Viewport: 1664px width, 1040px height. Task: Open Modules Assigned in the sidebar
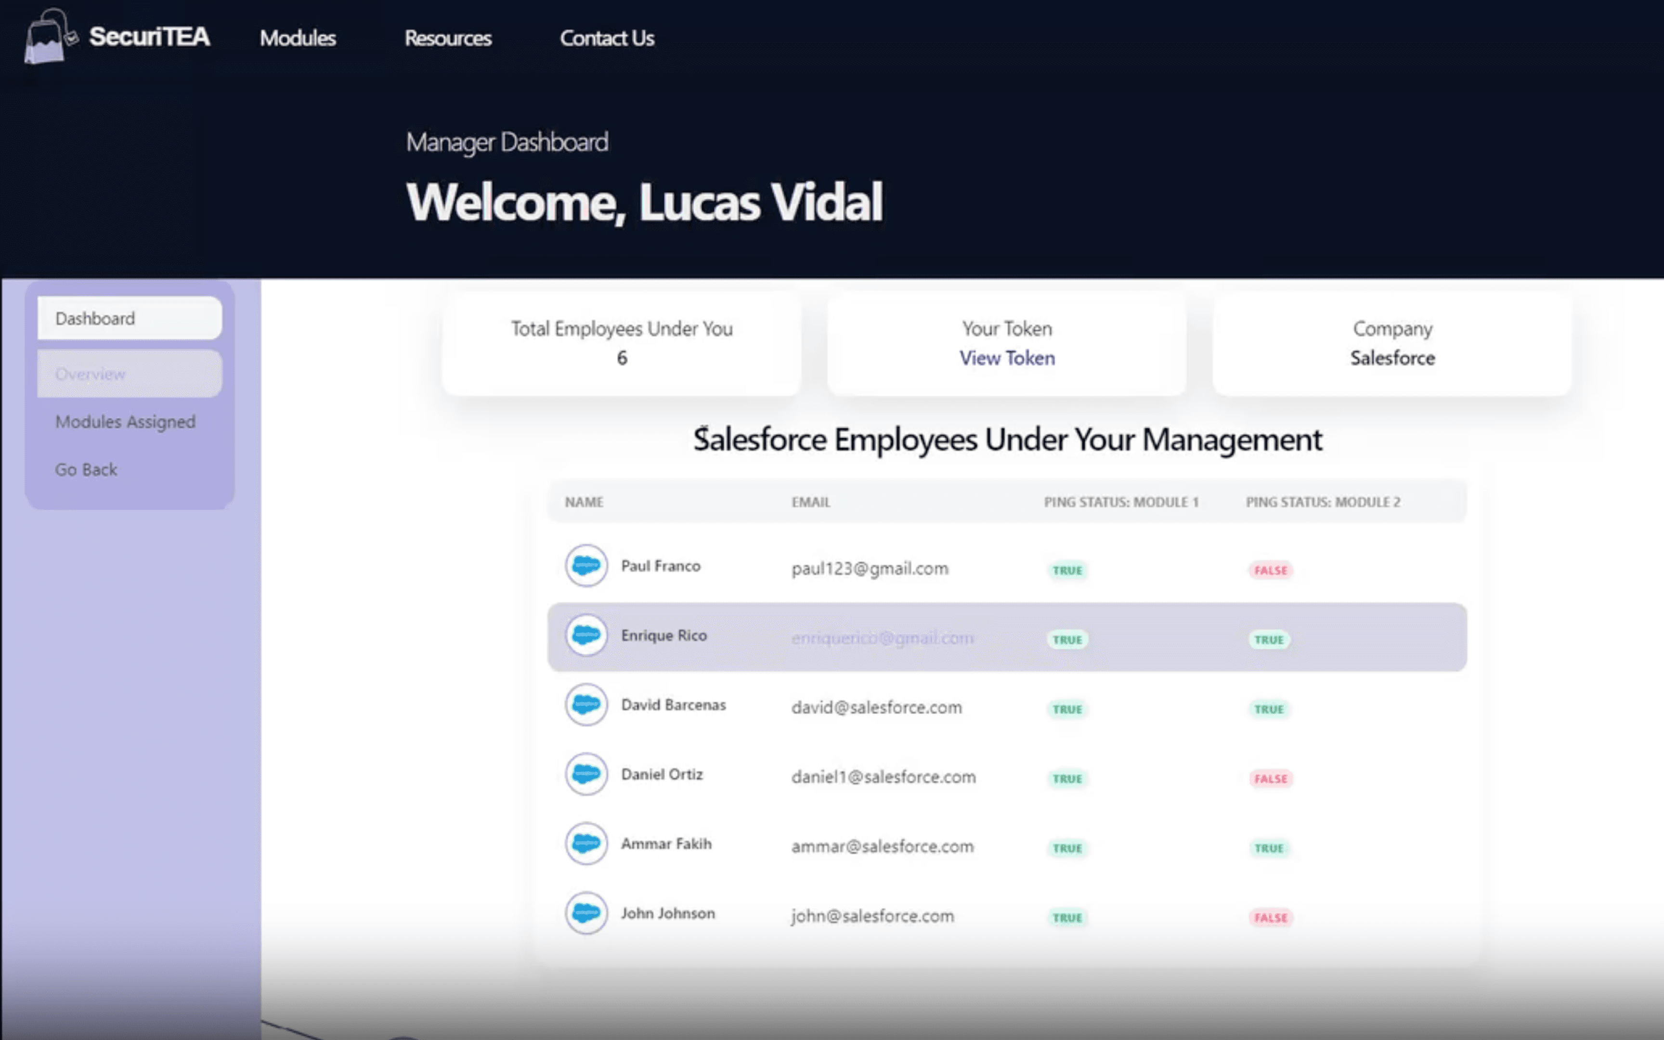click(125, 422)
